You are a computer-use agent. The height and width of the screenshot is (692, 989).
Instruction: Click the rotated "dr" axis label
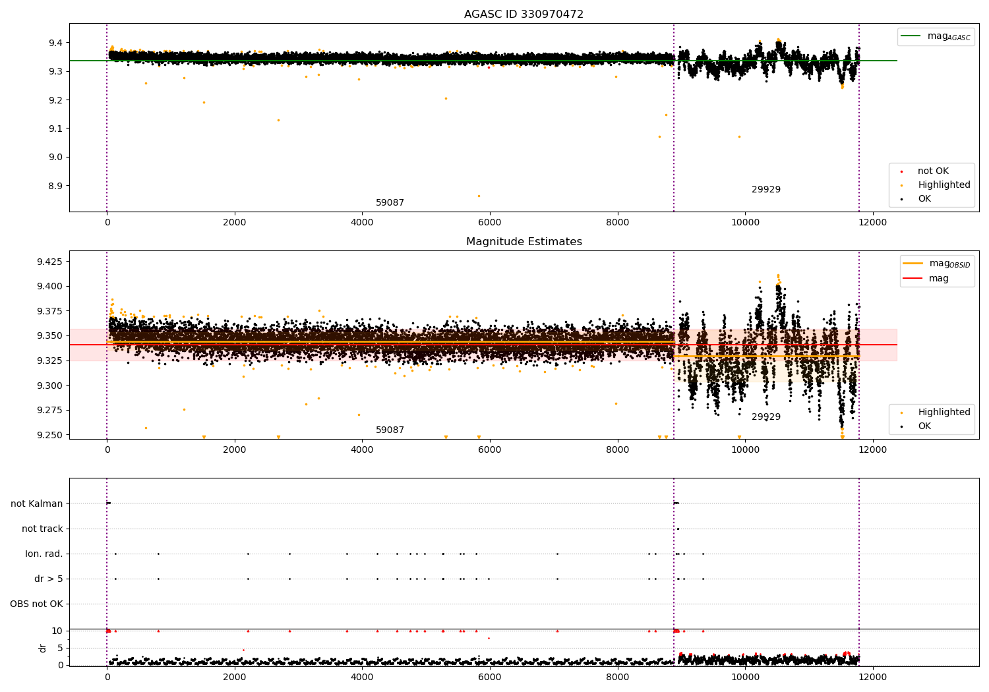click(x=43, y=648)
